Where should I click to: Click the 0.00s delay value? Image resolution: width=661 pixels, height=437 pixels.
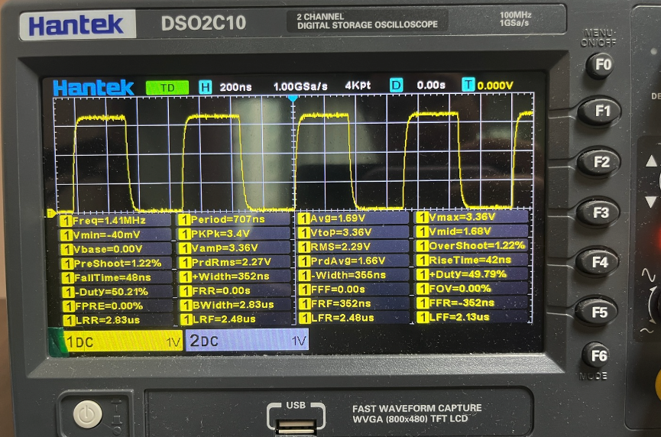coord(431,85)
